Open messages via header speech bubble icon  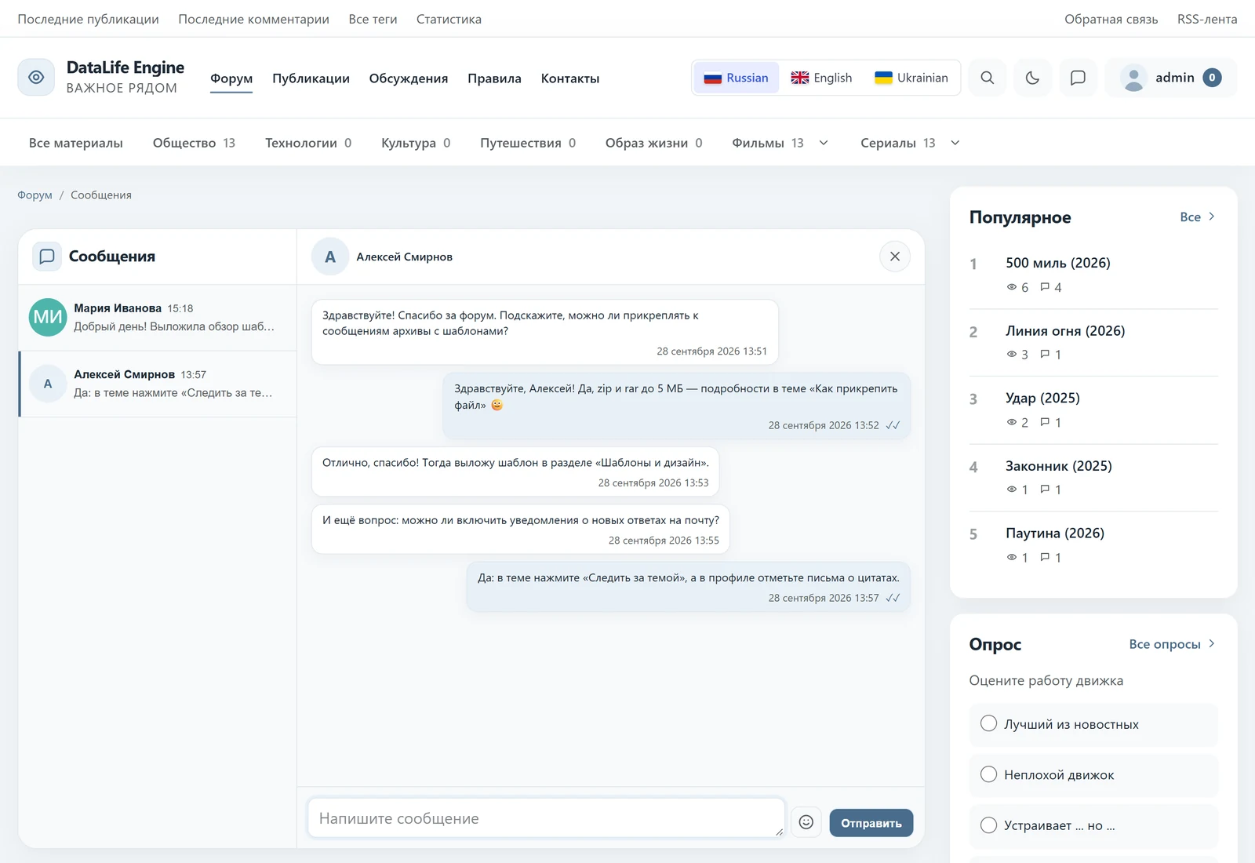click(x=1078, y=78)
